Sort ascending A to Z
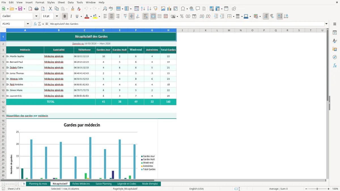Screen dimensions: 340x191 (x=143, y=9)
